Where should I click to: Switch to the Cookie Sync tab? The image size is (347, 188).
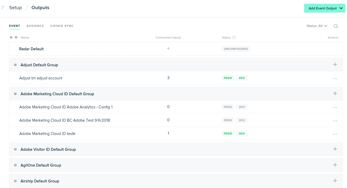(x=62, y=26)
